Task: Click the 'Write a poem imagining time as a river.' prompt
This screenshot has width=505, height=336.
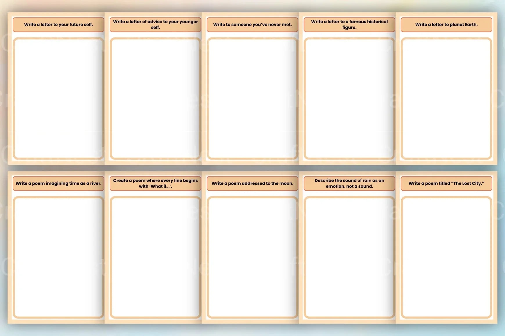Action: click(x=58, y=183)
